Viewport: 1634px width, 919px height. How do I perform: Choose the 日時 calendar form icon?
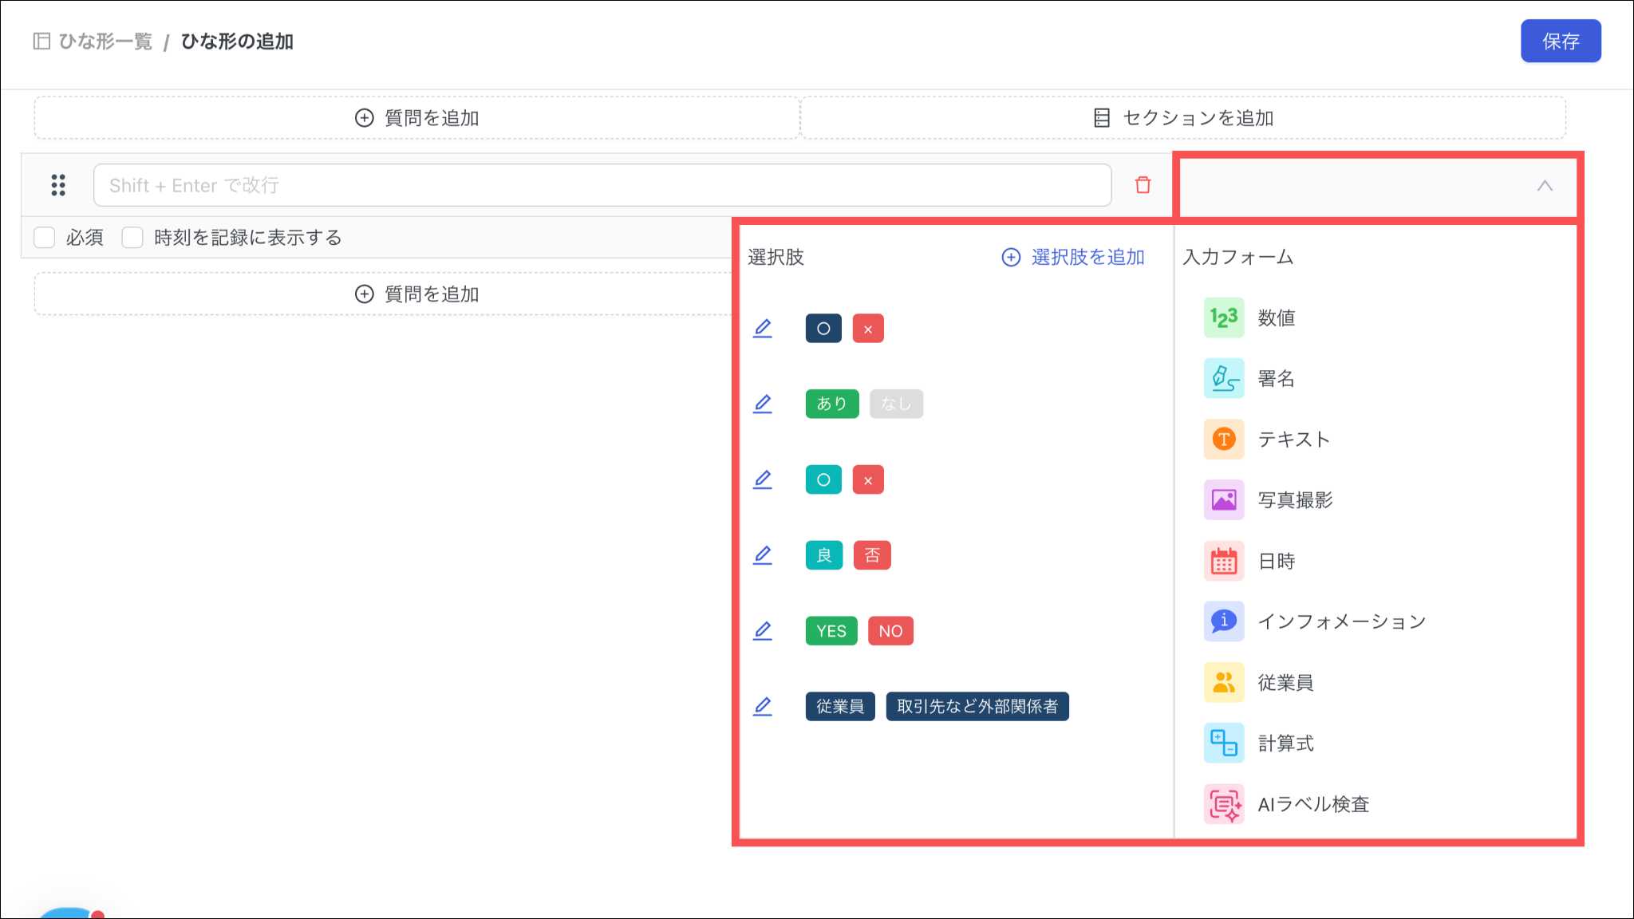1223,561
